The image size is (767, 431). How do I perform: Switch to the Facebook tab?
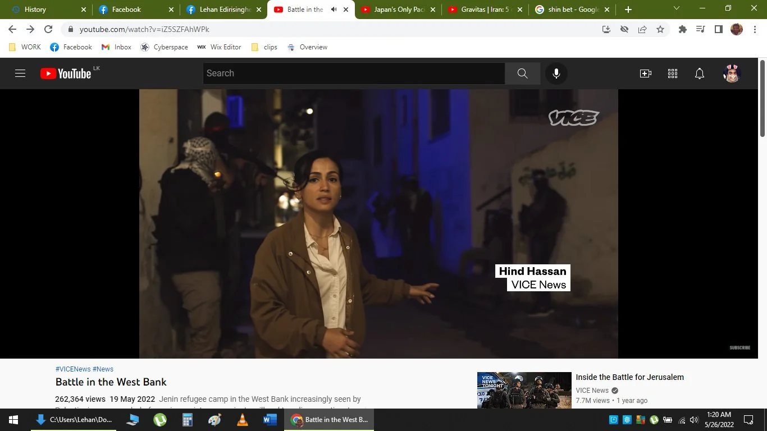135,10
